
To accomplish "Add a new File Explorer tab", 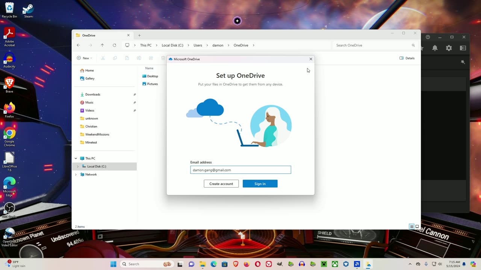I will [139, 35].
